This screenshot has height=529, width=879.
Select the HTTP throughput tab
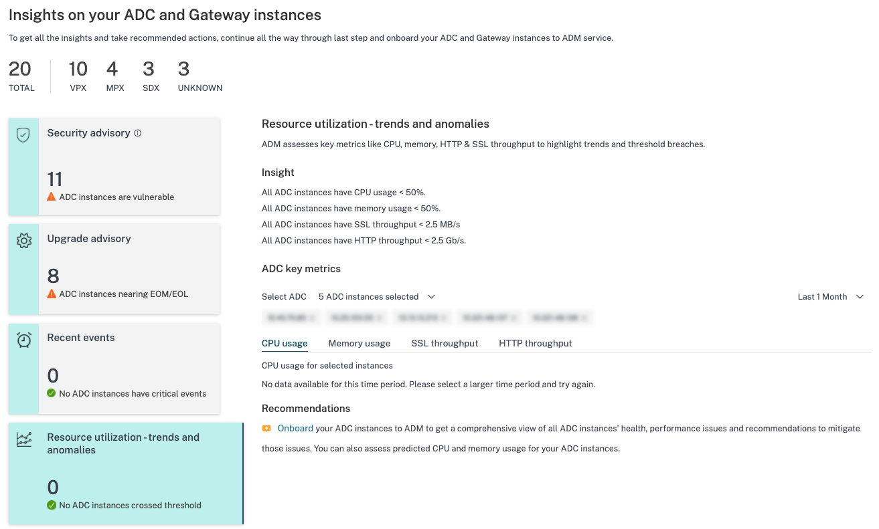pos(536,343)
